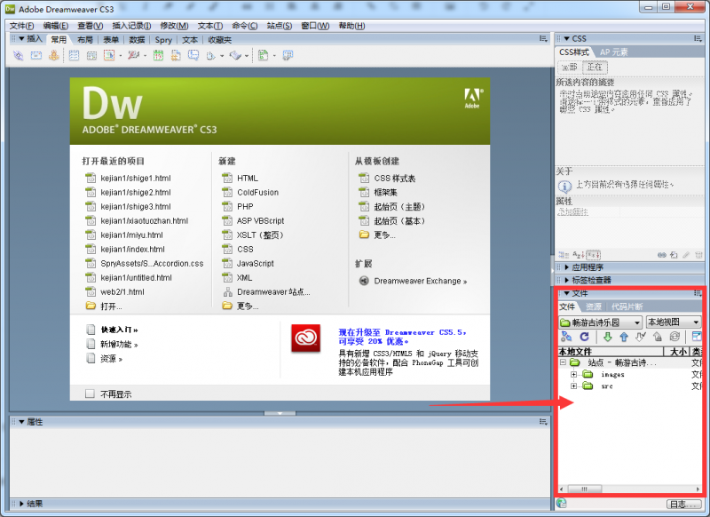Screen dimensions: 710x517
Task: Check in files in Files panel
Action: tap(658, 337)
